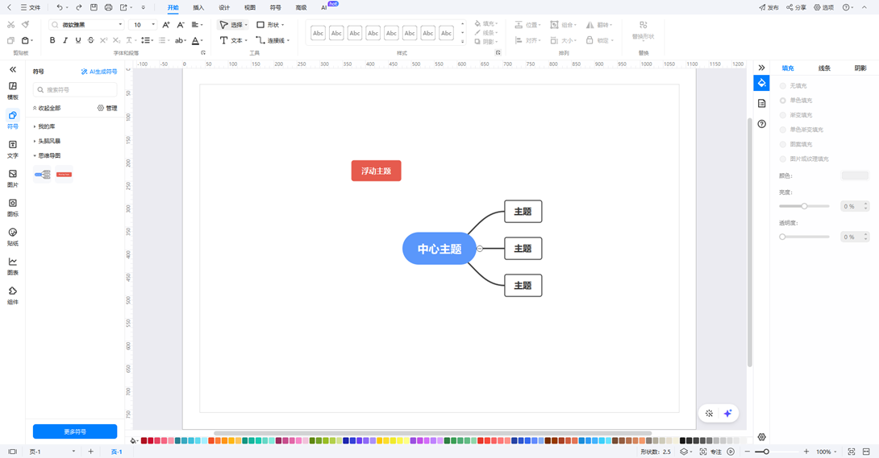
Task: Open the 图表 chart sidebar panel
Action: pos(13,266)
